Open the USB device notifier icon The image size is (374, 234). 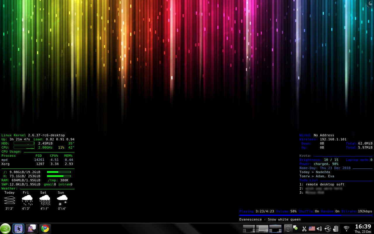coord(328,228)
